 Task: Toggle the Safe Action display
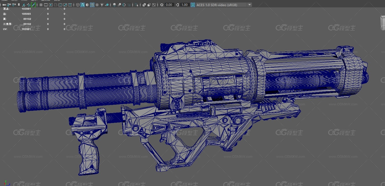(65, 5)
